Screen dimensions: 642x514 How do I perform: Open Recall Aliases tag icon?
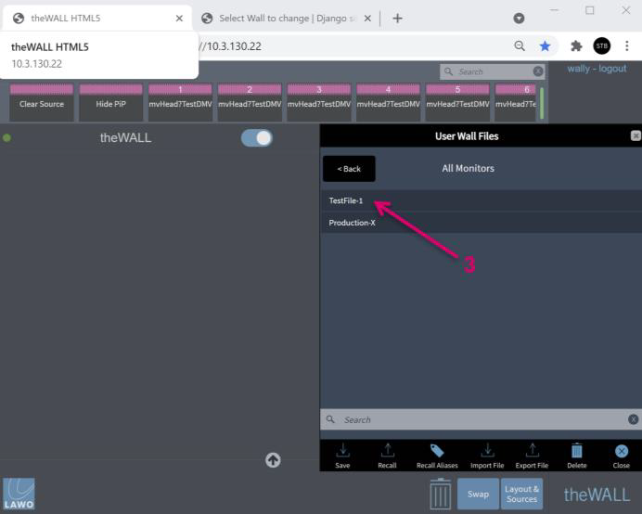(x=437, y=450)
